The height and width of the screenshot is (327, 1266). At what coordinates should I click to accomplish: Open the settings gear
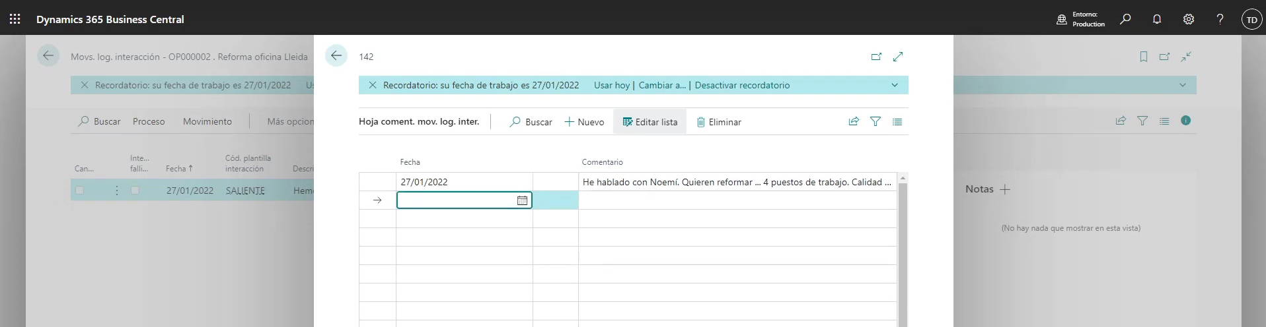pyautogui.click(x=1188, y=19)
